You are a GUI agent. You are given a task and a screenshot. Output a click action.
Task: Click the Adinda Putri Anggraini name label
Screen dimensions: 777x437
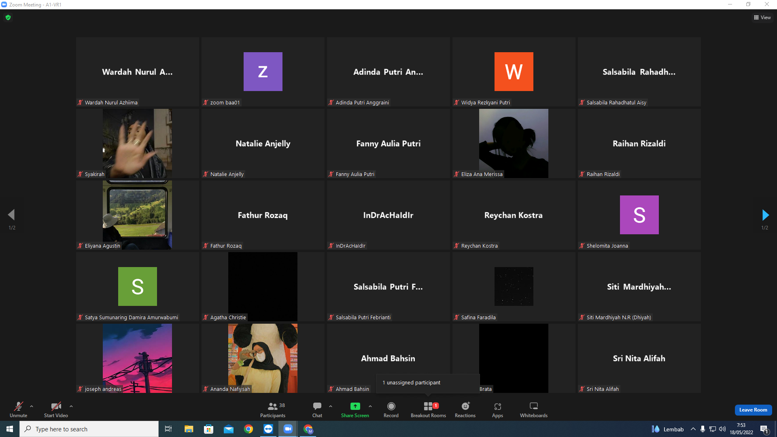click(362, 102)
